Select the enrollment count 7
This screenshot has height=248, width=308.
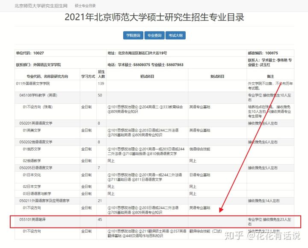coord(99,168)
